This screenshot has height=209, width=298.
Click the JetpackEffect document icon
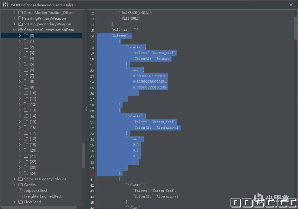click(21, 190)
